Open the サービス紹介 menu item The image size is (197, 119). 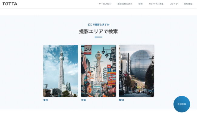click(105, 4)
